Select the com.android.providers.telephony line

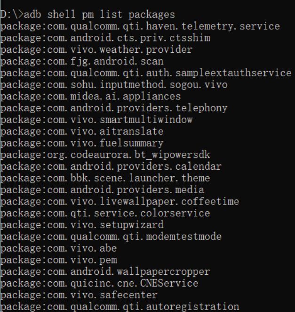[x=114, y=108]
